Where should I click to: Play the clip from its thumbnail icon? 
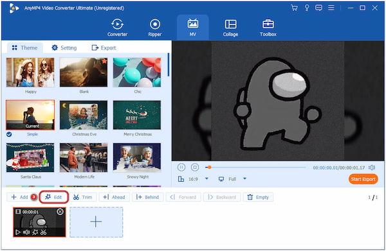[x=18, y=232]
